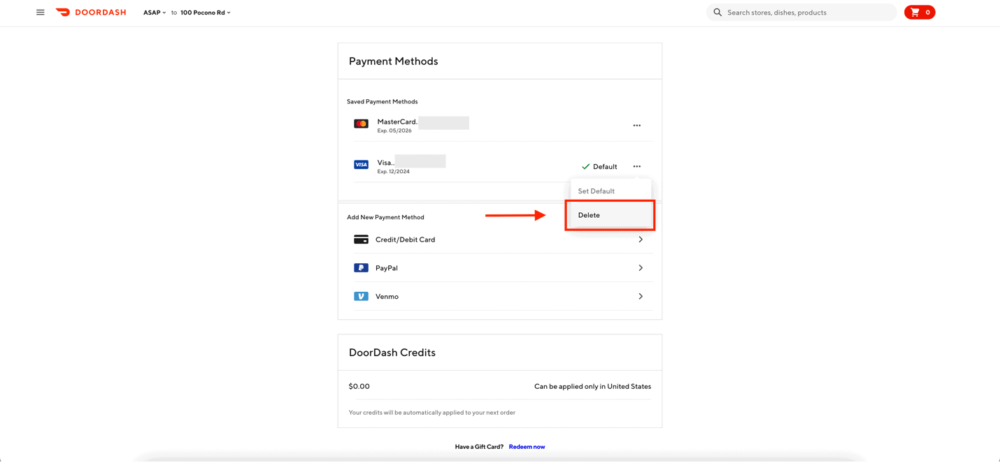1000x465 pixels.
Task: Focus the search stores, dishes, products field
Action: click(x=801, y=13)
